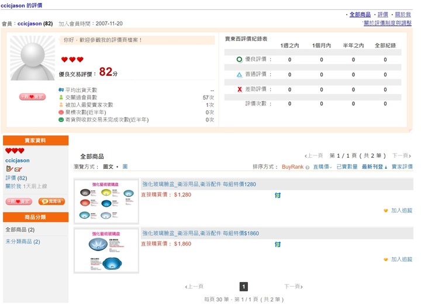Click the orange person icon beside 被加入最愛賣家次數
The image size is (421, 306).
coord(61,105)
